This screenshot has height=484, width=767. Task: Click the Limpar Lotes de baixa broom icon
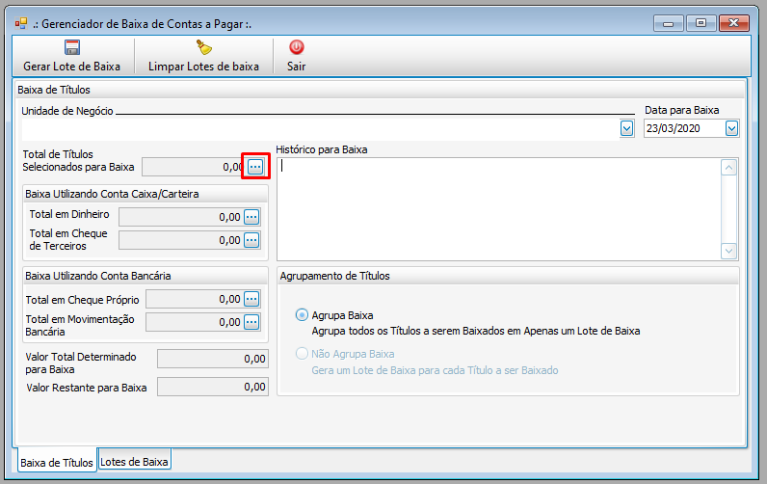(203, 47)
